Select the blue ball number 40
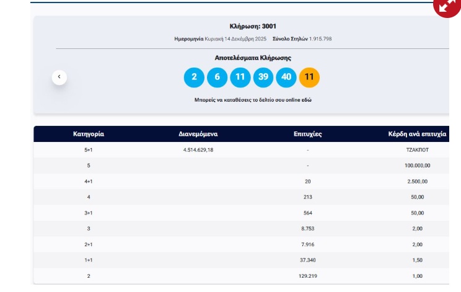The width and height of the screenshot is (461, 292). click(x=286, y=77)
